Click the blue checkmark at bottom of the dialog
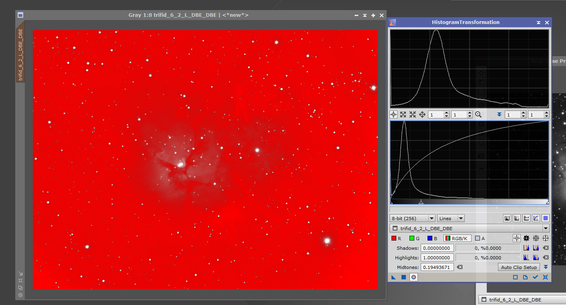566x305 pixels. [x=535, y=277]
